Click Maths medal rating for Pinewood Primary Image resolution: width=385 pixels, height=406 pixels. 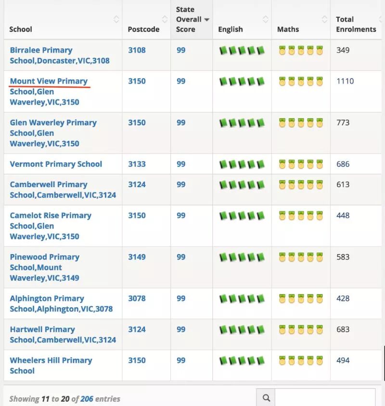(301, 257)
